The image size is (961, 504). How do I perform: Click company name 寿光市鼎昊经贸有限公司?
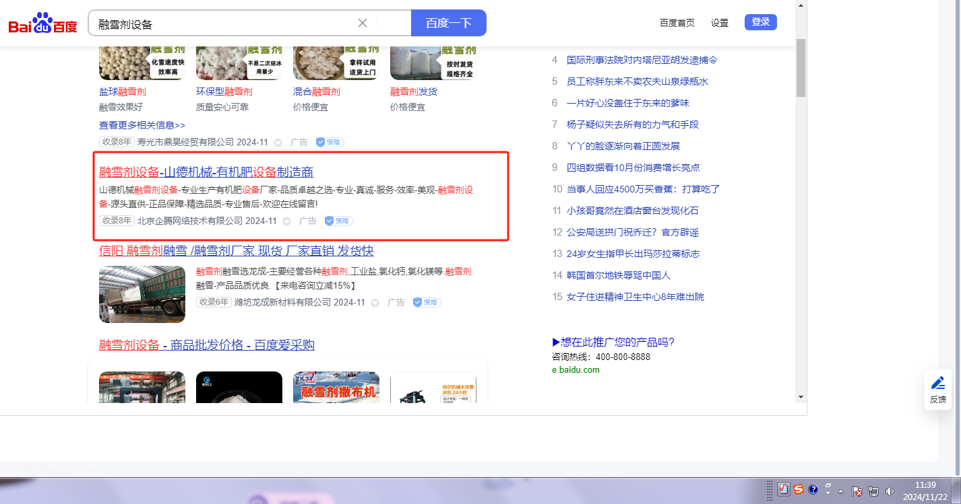point(185,142)
